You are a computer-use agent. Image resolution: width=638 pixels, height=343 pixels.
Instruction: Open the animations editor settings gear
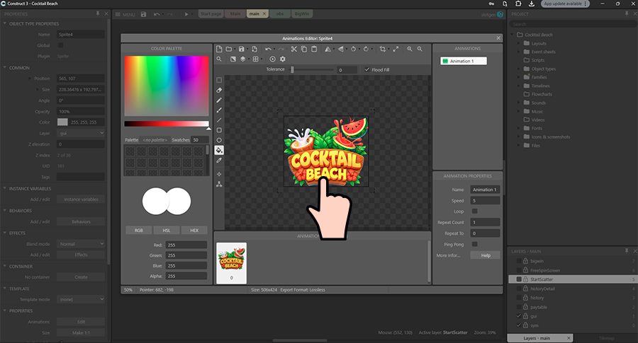283,59
